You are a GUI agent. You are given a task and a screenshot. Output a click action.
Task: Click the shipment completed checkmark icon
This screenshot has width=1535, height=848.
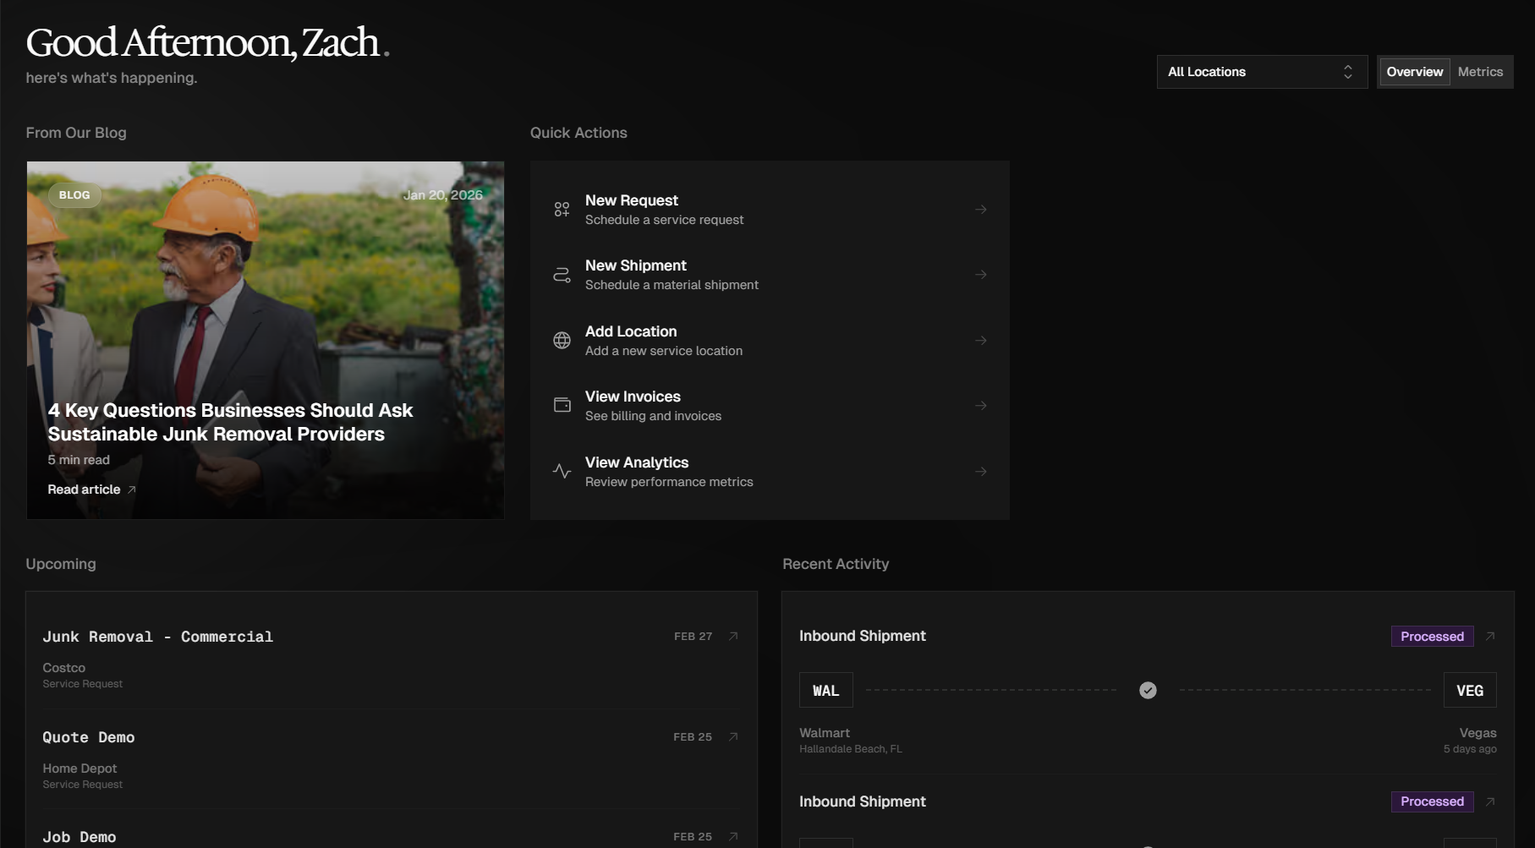1148,691
